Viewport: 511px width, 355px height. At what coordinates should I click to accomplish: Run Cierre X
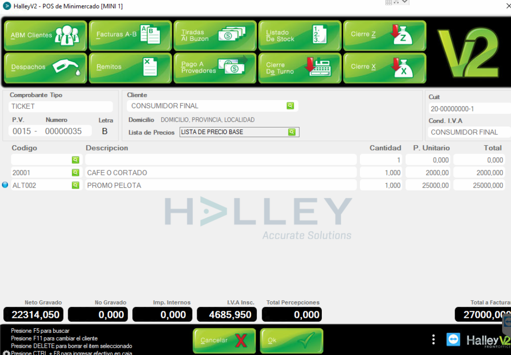point(384,68)
